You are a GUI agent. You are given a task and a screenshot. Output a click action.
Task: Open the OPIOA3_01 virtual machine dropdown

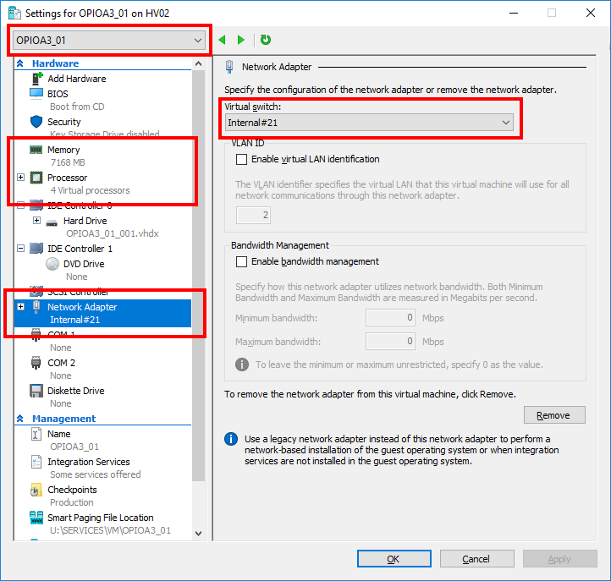coord(109,40)
